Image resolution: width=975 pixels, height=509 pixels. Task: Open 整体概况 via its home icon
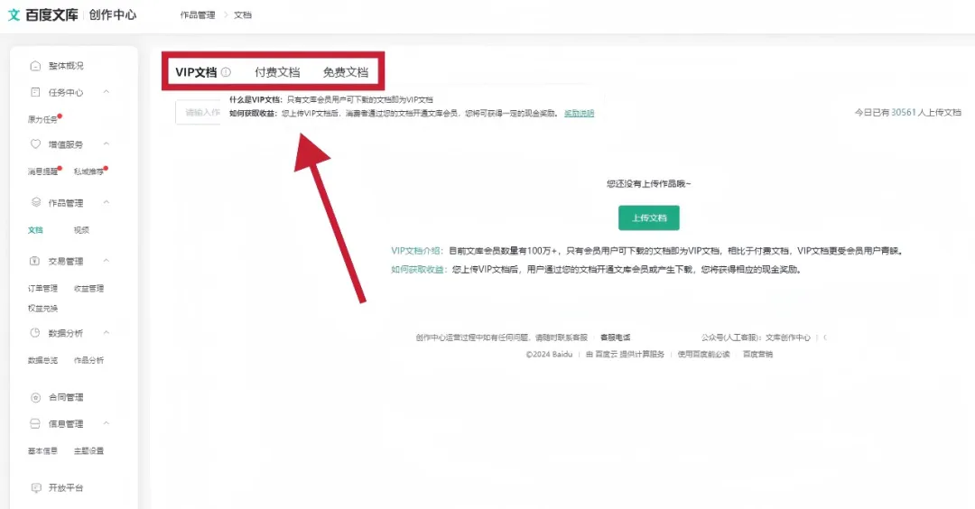pos(35,66)
